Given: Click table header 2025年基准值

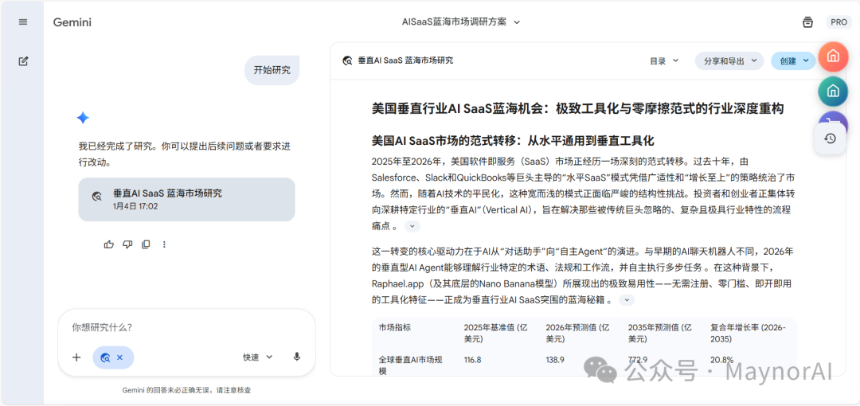Looking at the screenshot, I should point(498,333).
